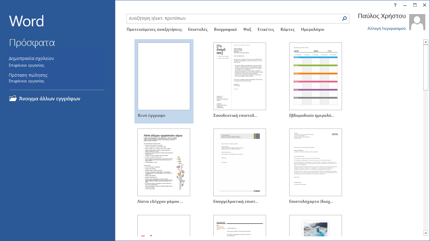The width and height of the screenshot is (430, 241).
Task: Click the vertical scrollbar thumb
Action: pos(426,67)
